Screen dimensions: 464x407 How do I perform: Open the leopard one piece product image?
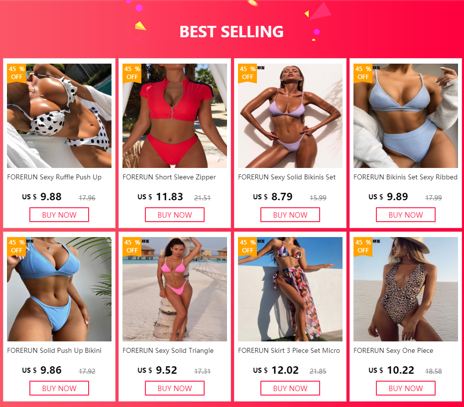(406, 289)
